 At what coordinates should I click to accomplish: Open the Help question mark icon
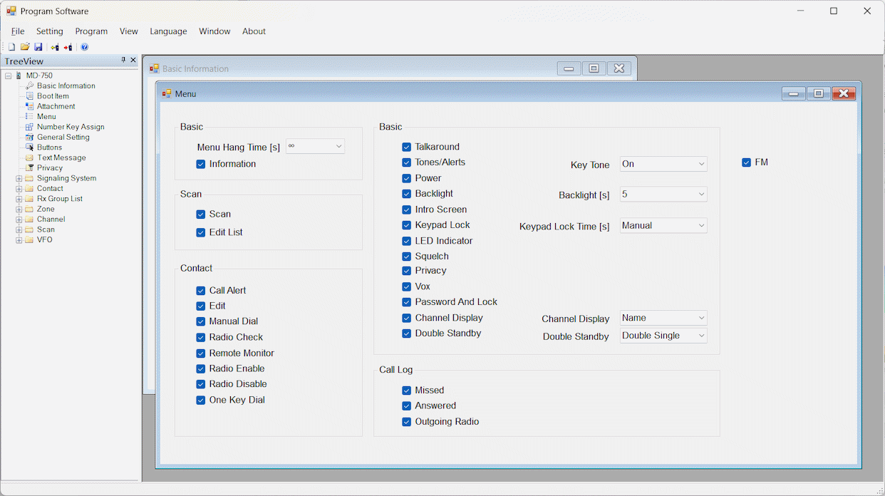[84, 47]
